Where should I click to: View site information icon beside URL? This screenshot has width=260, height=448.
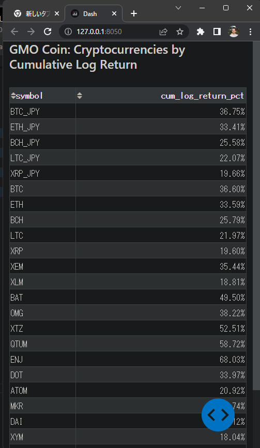click(68, 32)
